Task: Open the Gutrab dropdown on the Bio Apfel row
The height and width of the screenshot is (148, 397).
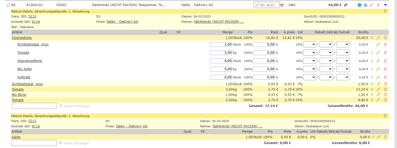Action: pyautogui.click(x=343, y=69)
